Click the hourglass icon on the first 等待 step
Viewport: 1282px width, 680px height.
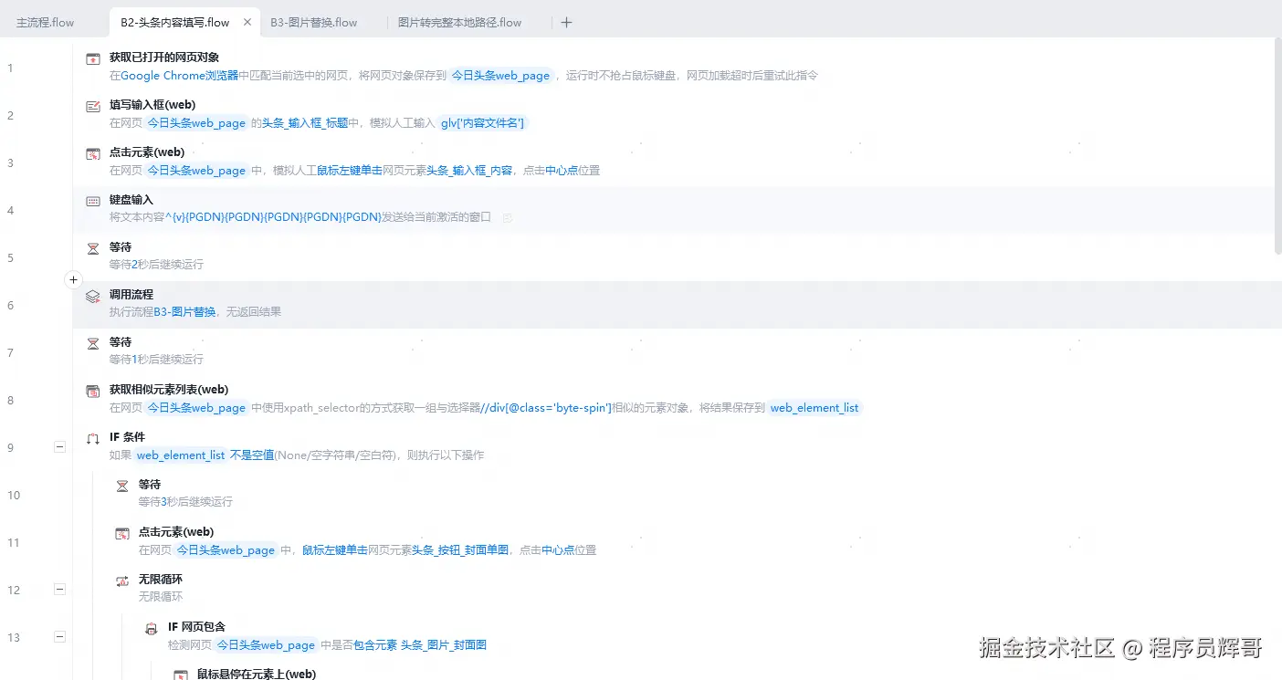[92, 247]
